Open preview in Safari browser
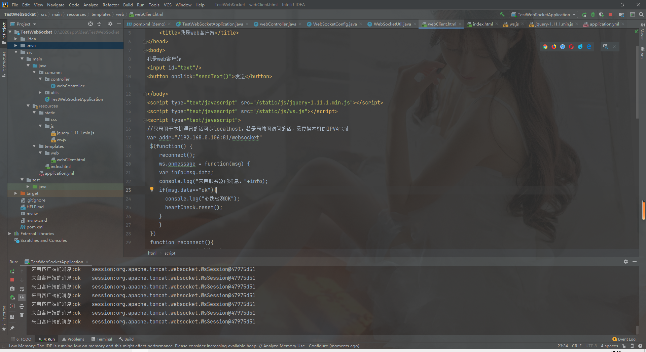 pyautogui.click(x=563, y=47)
